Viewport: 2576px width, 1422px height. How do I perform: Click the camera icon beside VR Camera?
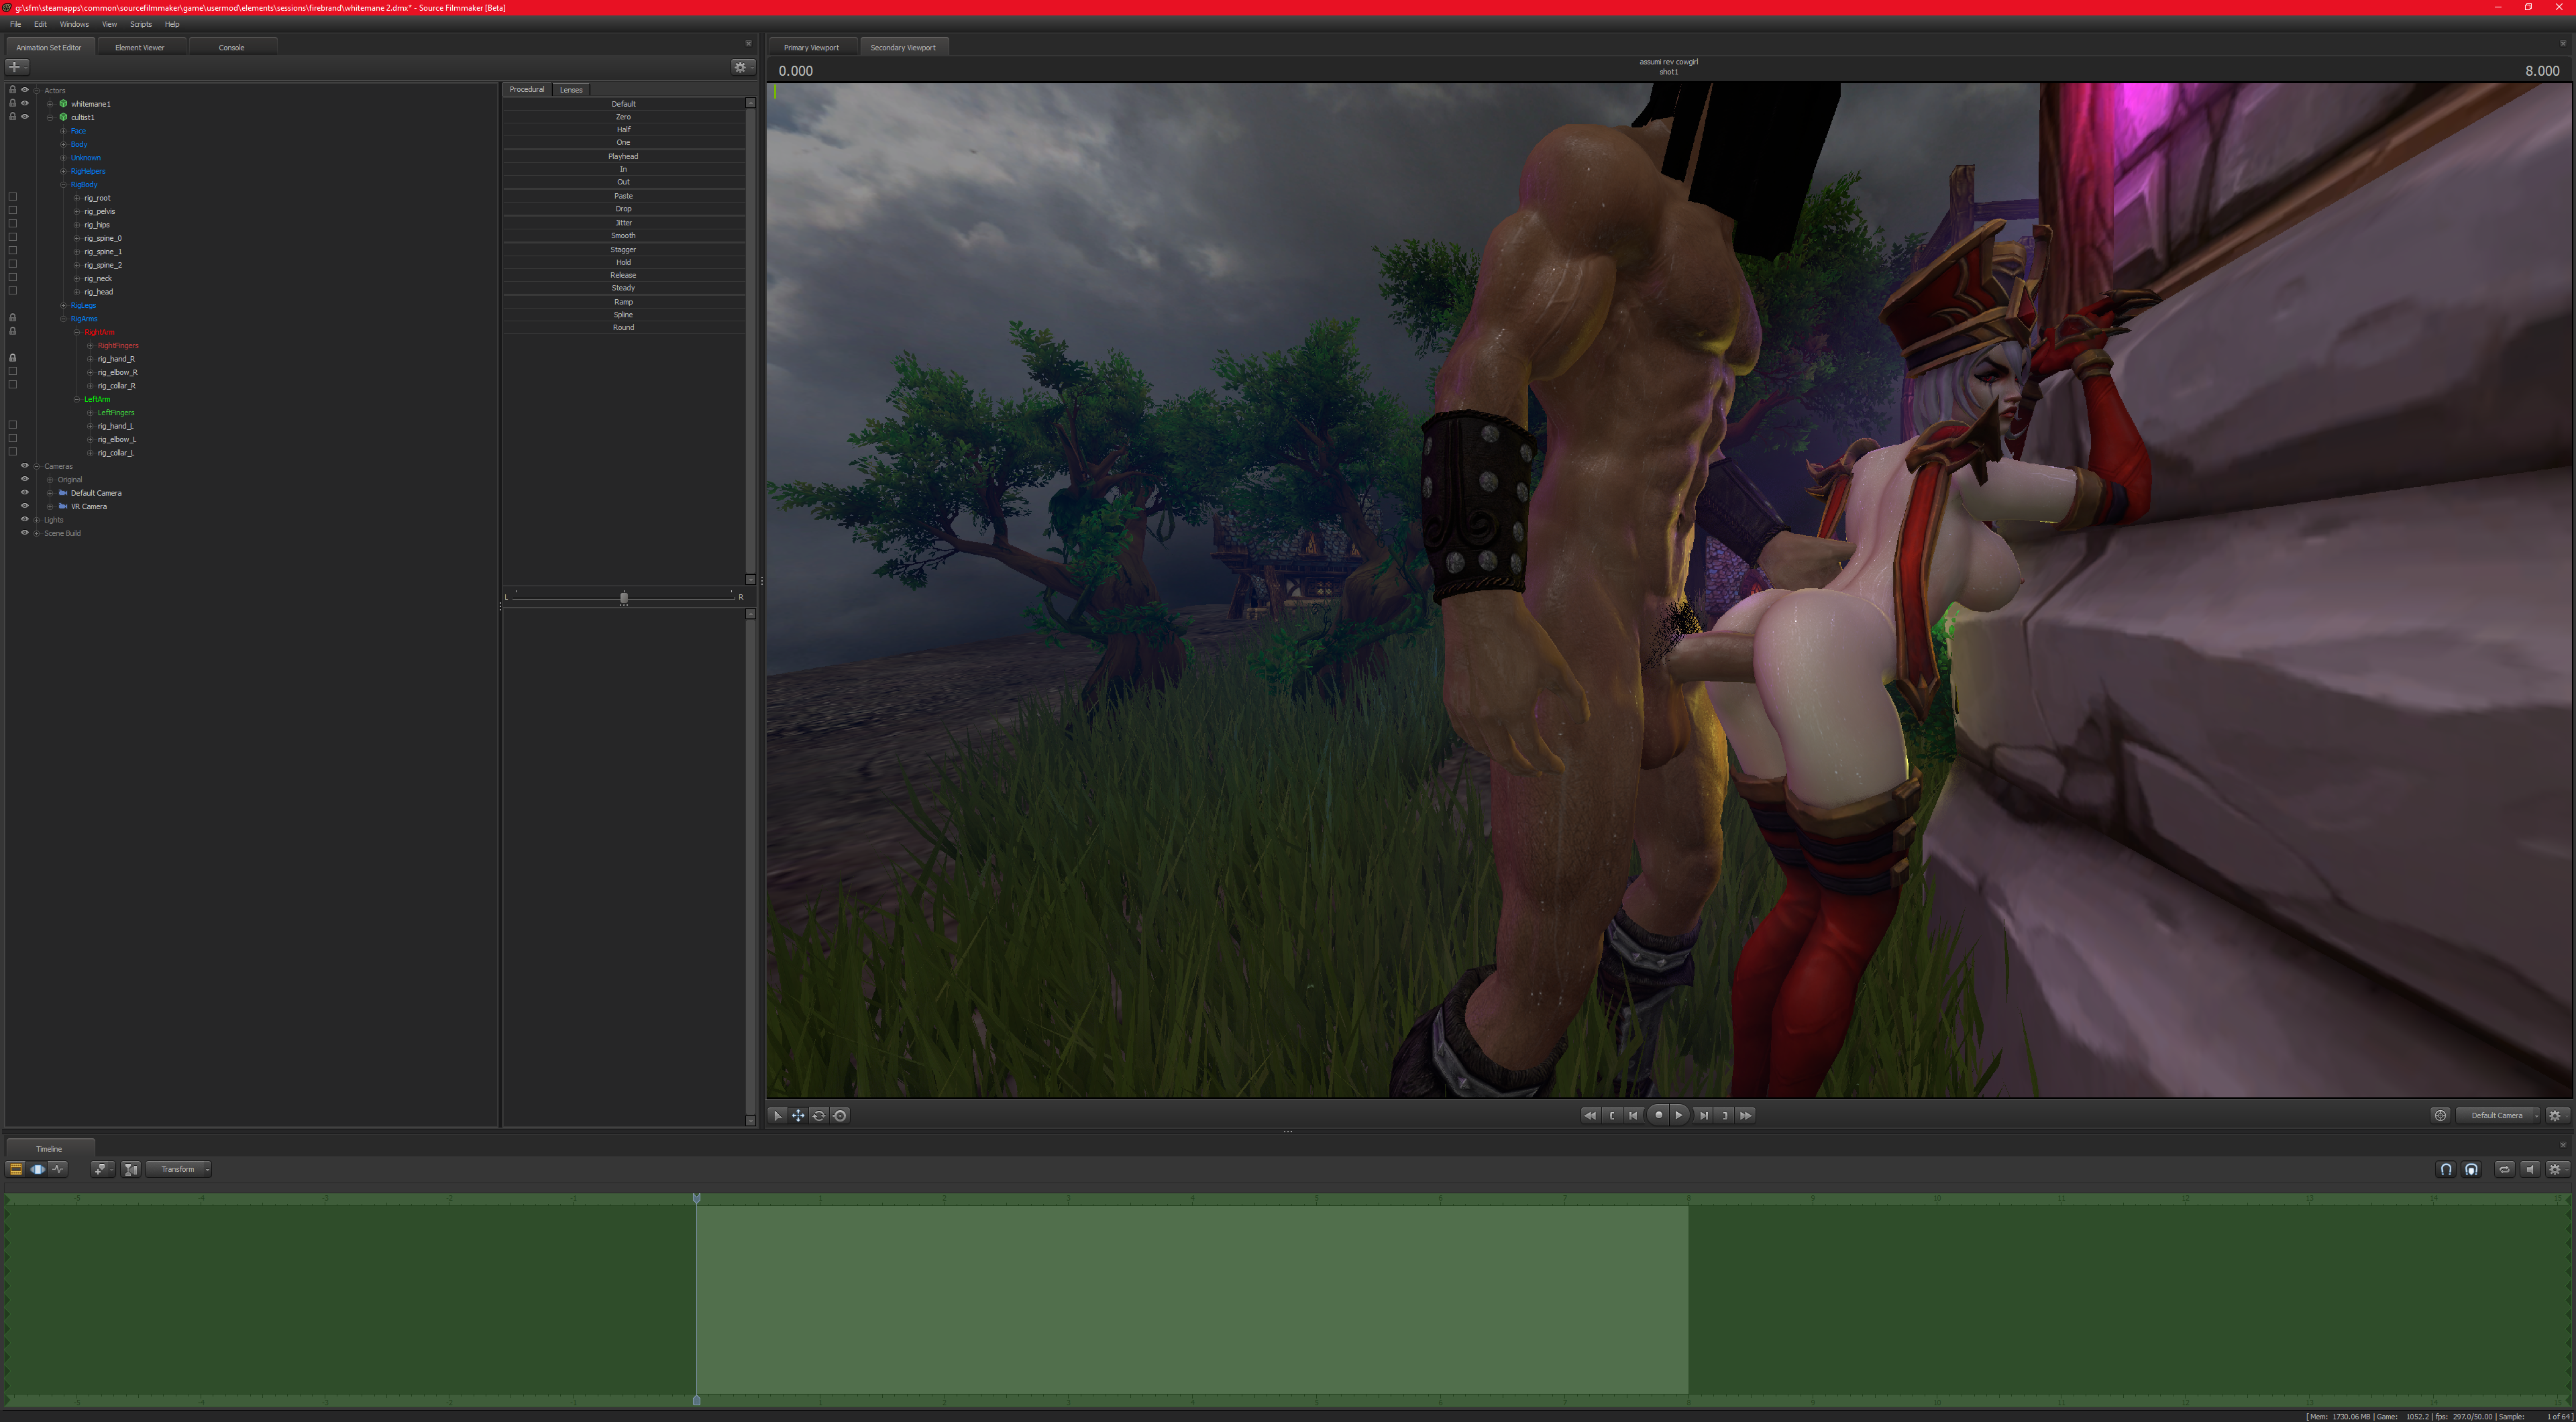coord(63,506)
